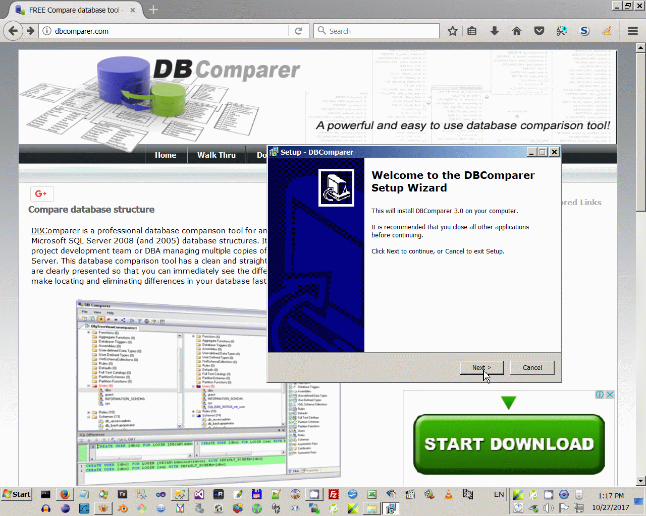Click Next in the DBComparer setup wizard
The width and height of the screenshot is (646, 516).
pos(481,368)
